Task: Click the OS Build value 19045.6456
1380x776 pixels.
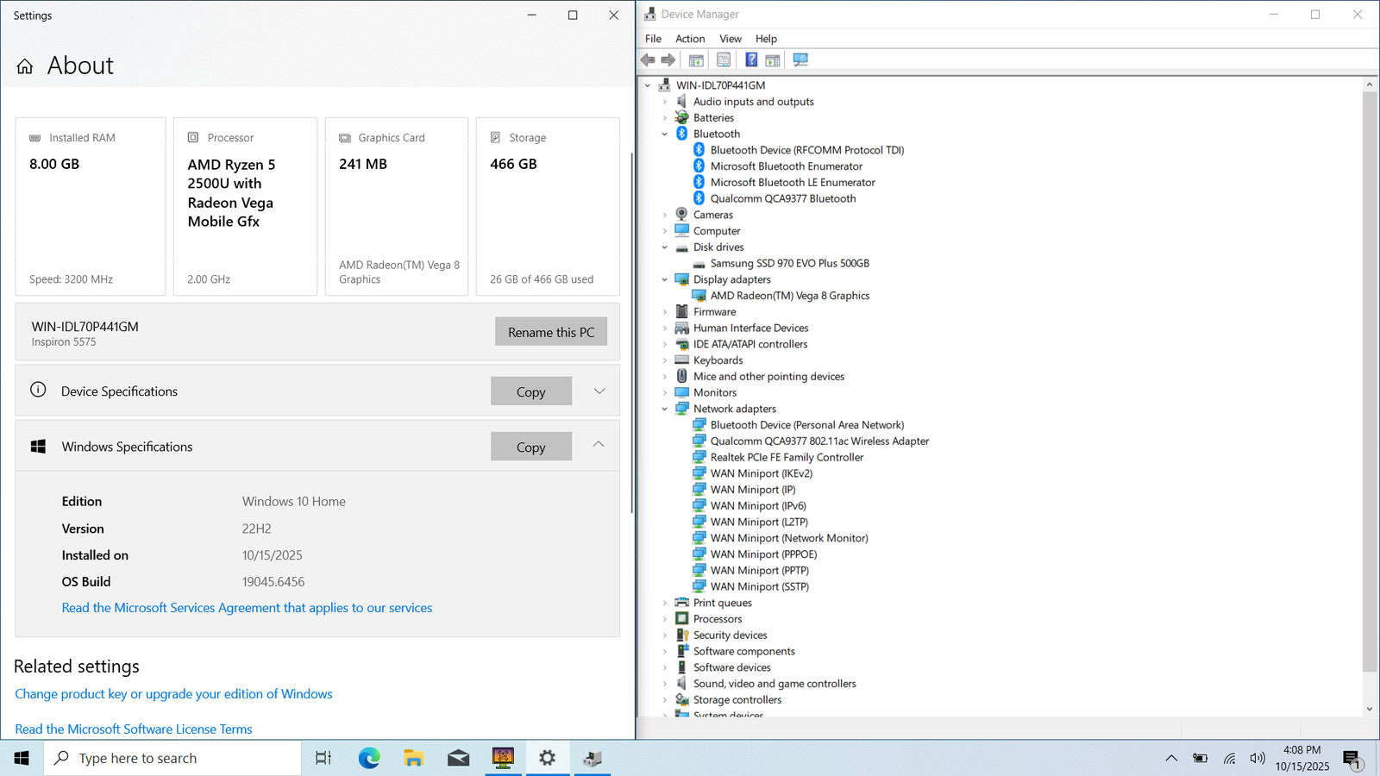Action: 273,582
